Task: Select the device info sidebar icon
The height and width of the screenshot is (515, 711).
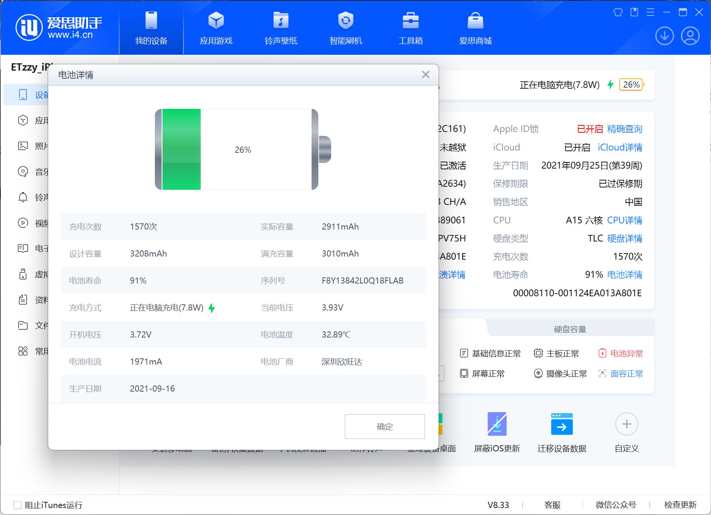Action: (23, 95)
